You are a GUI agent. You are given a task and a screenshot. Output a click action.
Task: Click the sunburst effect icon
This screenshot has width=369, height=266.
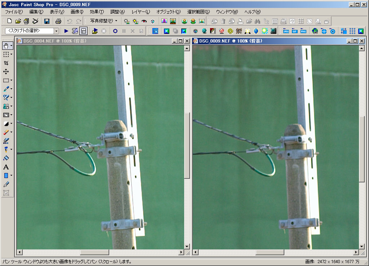tap(265, 31)
